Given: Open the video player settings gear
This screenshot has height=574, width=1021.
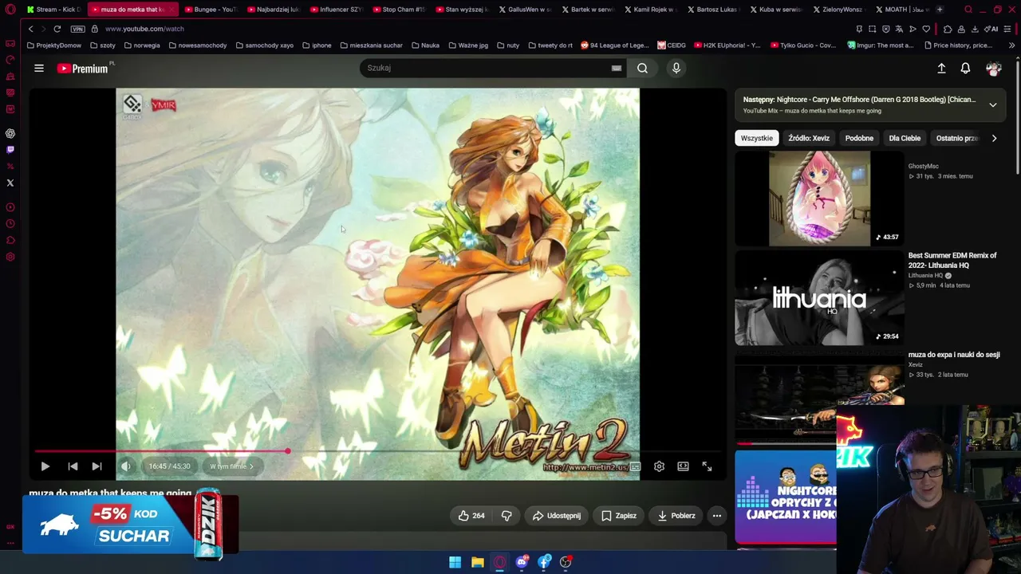Looking at the screenshot, I should click(x=659, y=466).
